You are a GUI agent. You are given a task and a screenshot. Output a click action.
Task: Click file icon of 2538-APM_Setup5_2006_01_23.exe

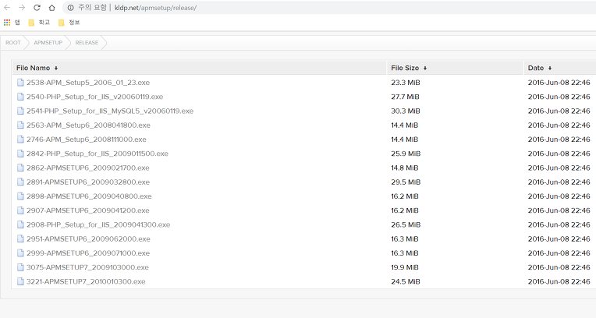[20, 83]
